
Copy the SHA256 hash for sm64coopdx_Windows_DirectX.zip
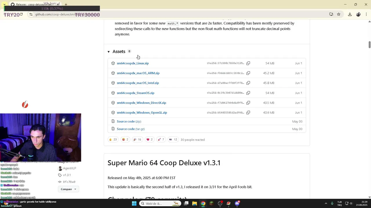[x=248, y=103]
